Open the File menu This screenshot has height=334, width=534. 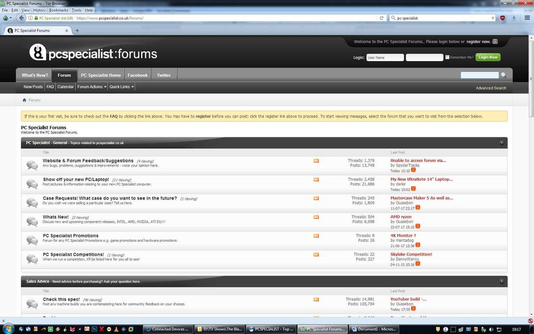point(5,10)
